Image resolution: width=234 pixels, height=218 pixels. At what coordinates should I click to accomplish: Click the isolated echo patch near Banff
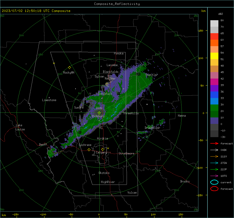click(x=52, y=152)
